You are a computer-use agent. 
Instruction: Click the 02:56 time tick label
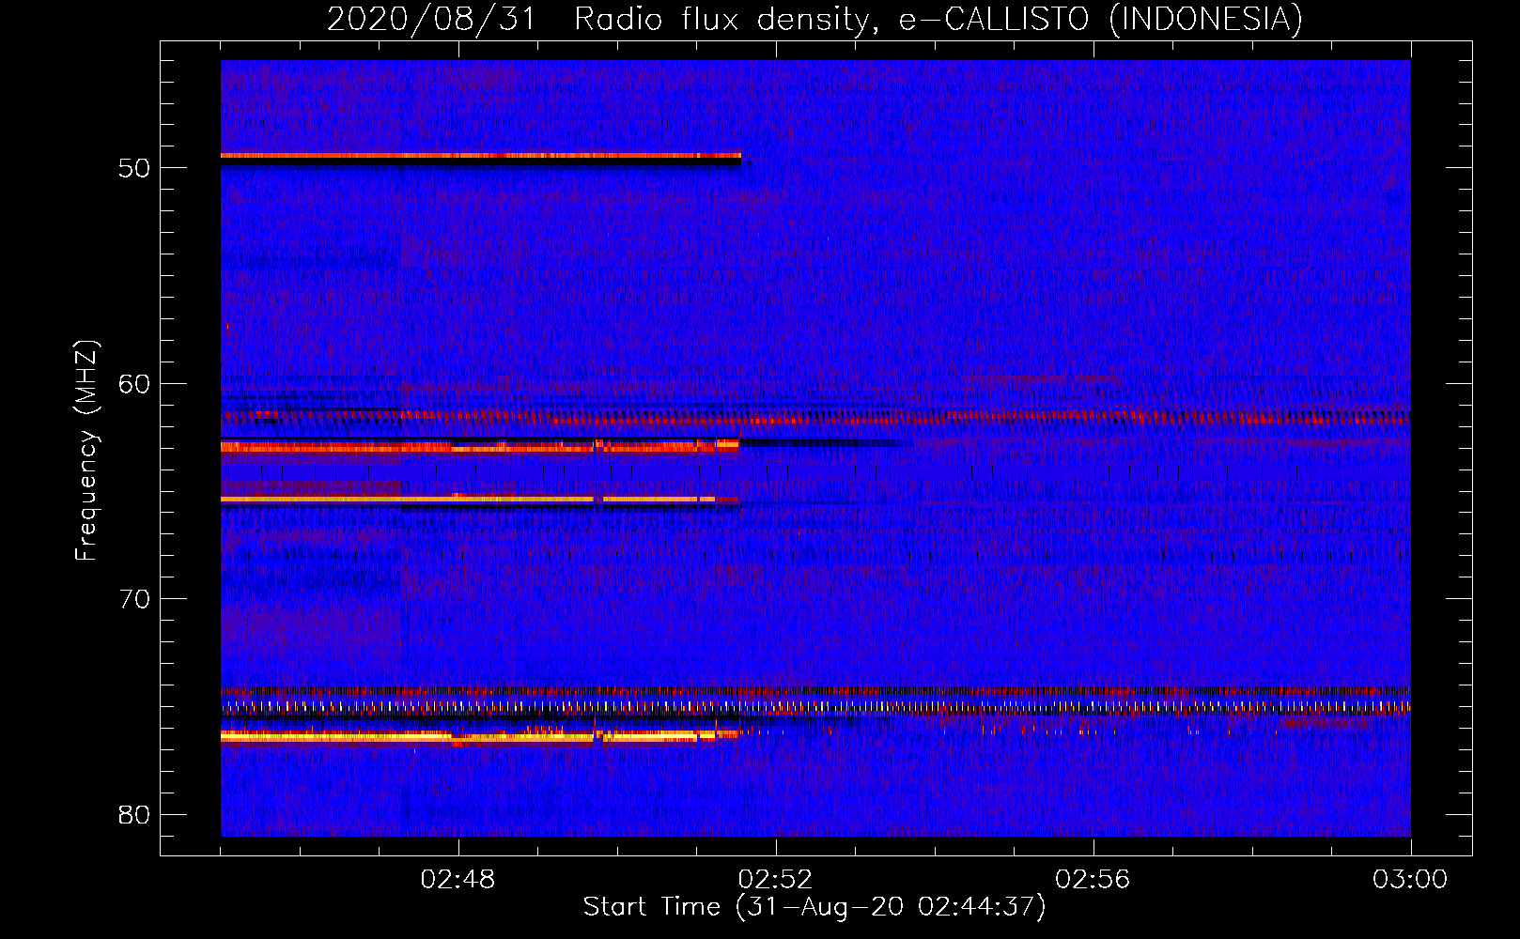(x=1093, y=880)
